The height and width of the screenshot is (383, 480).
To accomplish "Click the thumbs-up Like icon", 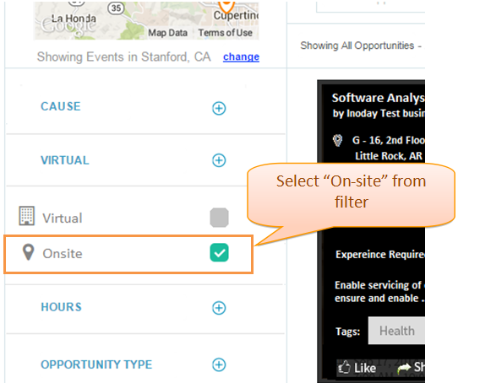I will pyautogui.click(x=344, y=367).
